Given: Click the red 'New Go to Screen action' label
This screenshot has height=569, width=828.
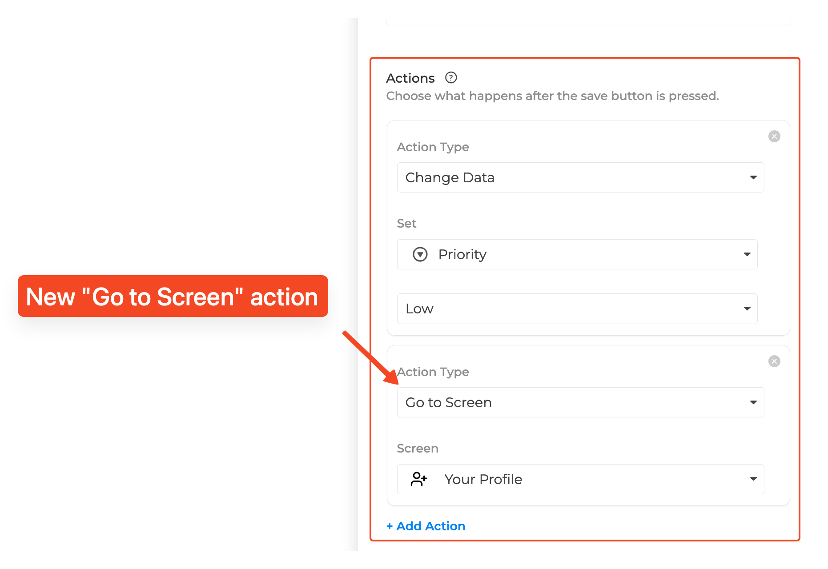Looking at the screenshot, I should click(x=173, y=297).
